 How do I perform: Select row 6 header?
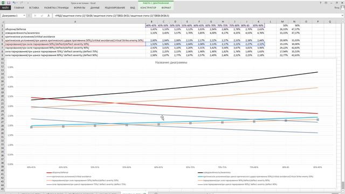point(2,44)
